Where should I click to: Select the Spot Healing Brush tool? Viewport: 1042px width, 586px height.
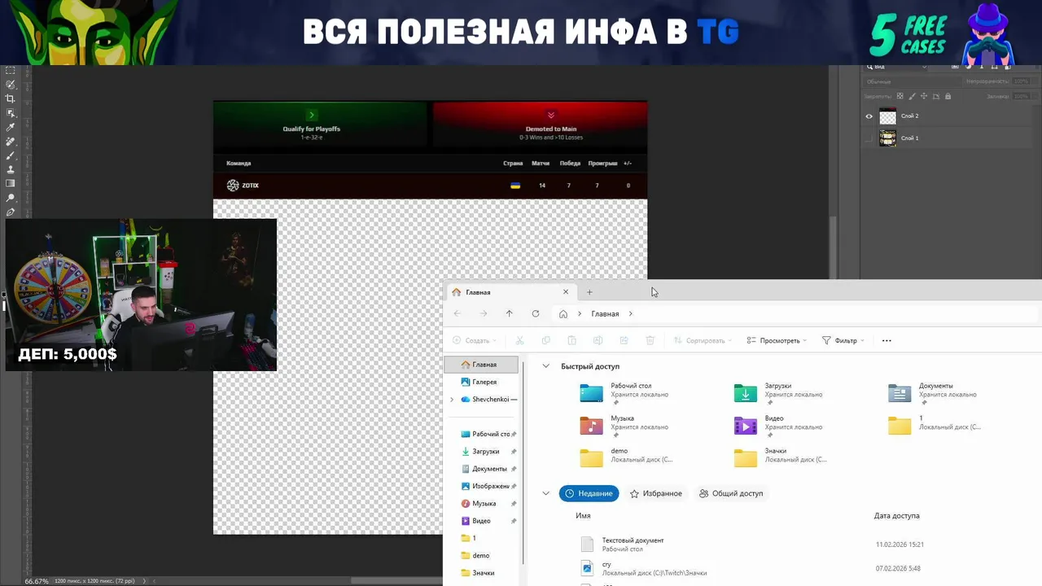pyautogui.click(x=11, y=142)
